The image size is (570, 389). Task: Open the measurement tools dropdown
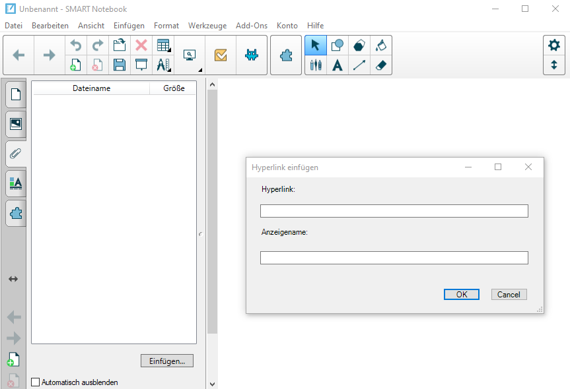pos(162,65)
